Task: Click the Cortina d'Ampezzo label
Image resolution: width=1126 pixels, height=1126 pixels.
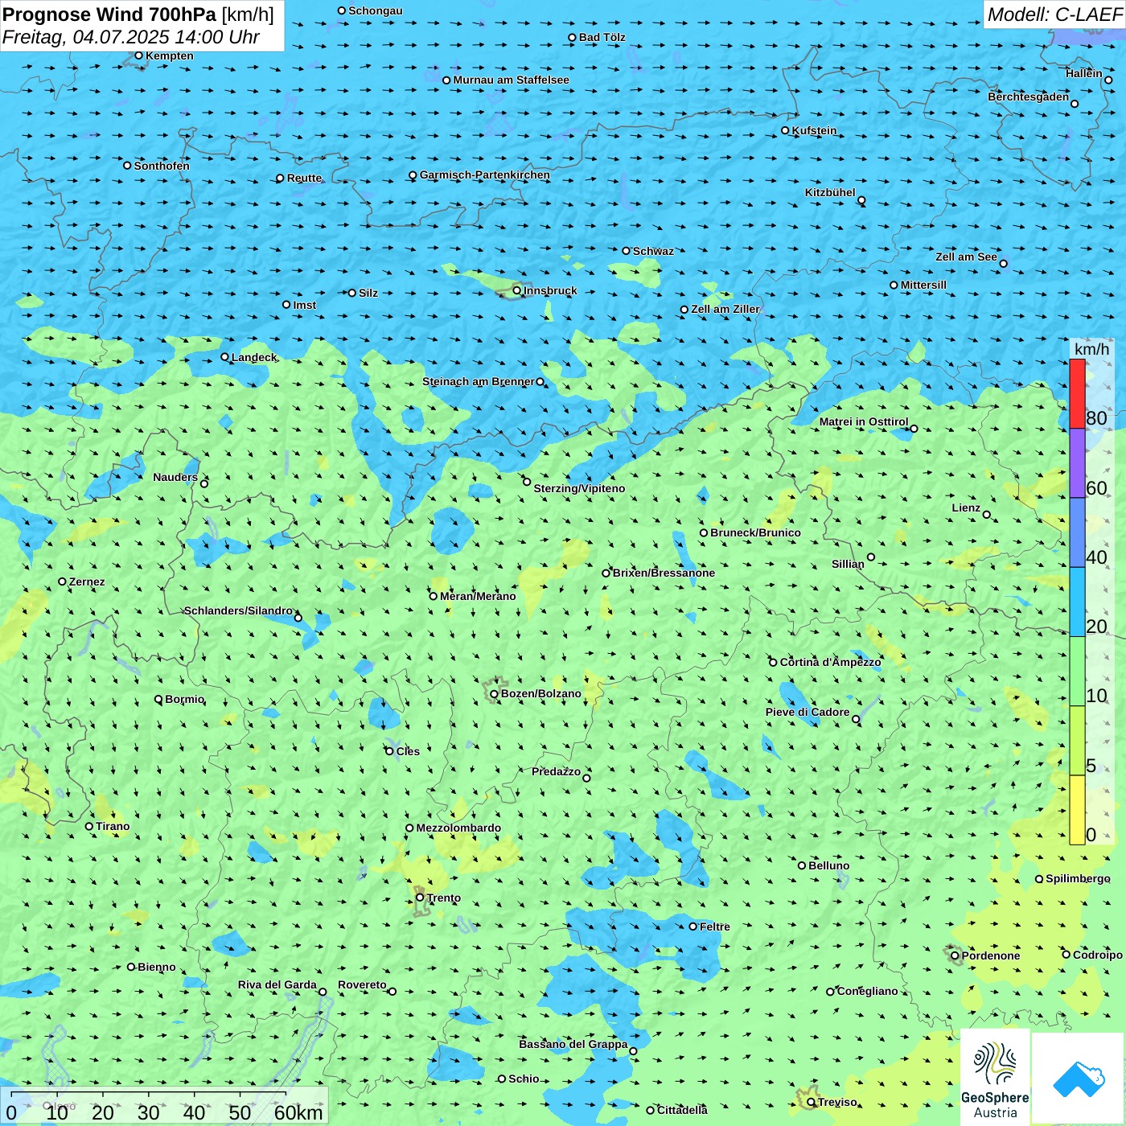Action: tap(830, 663)
